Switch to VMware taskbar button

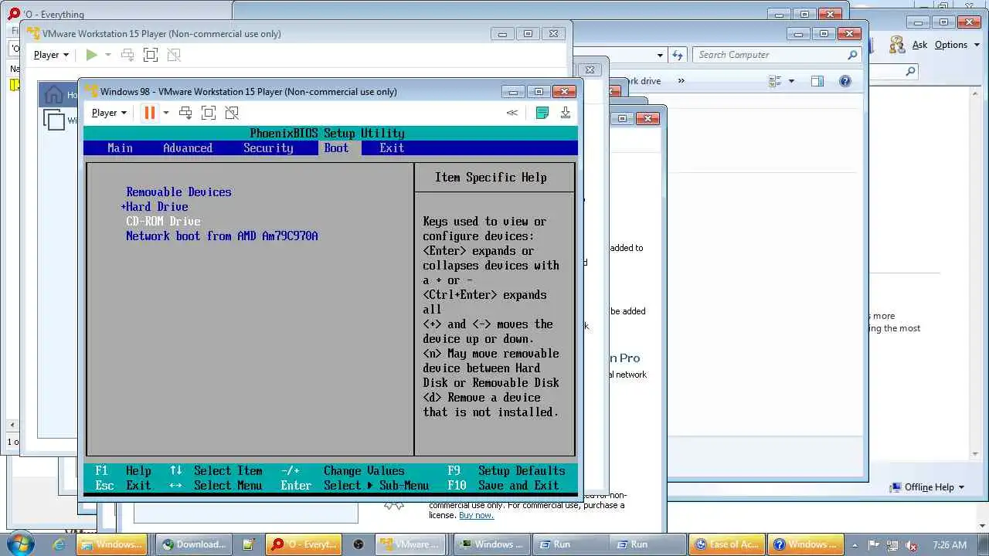(x=412, y=544)
